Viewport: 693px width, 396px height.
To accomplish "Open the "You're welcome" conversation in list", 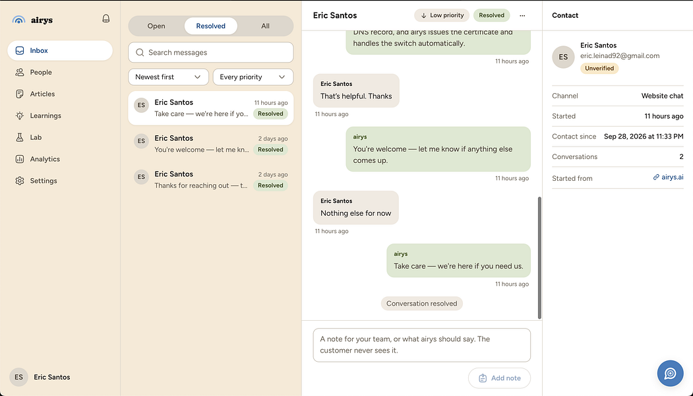I will click(211, 144).
